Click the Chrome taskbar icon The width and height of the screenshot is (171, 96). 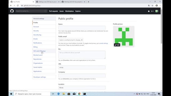79,94
